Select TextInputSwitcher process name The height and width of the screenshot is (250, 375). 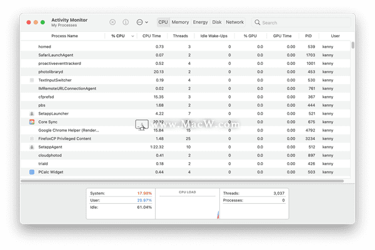coord(55,80)
